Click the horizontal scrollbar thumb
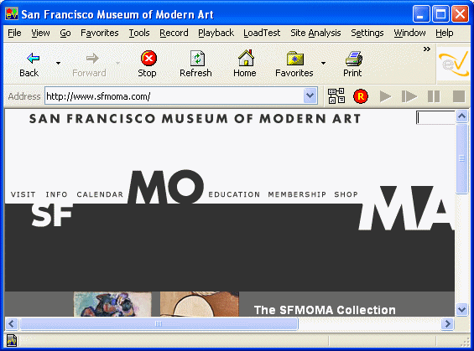 [x=159, y=324]
